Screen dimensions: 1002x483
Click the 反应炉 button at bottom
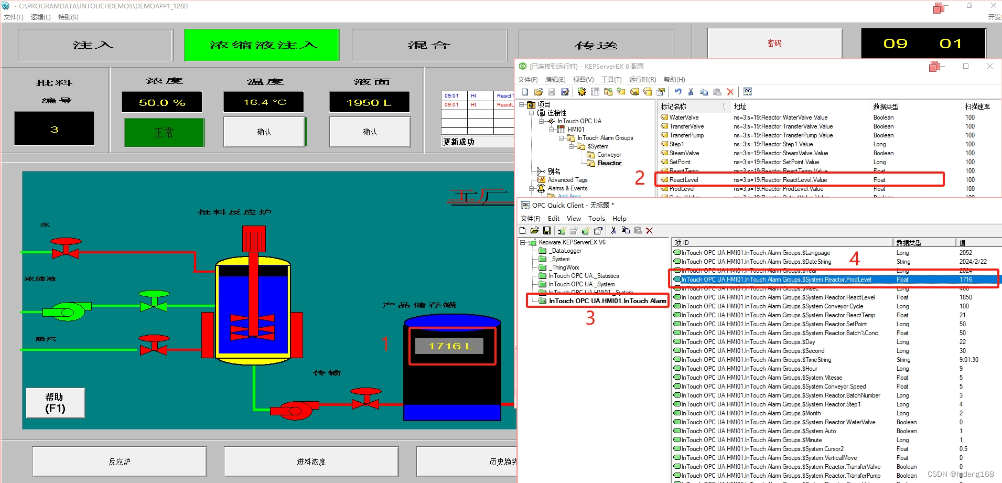pyautogui.click(x=120, y=461)
